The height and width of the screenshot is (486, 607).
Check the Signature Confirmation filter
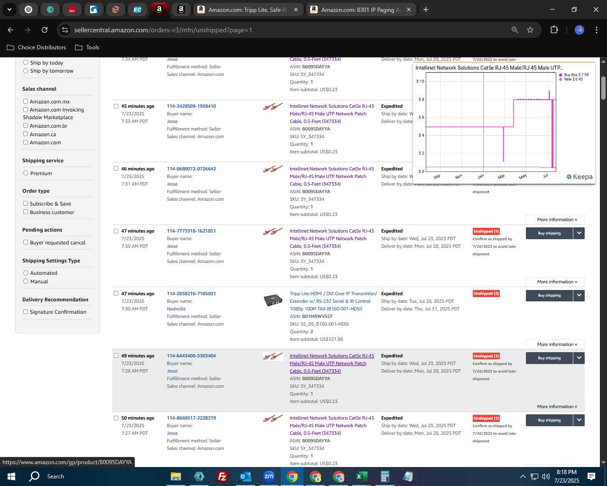pyautogui.click(x=26, y=312)
